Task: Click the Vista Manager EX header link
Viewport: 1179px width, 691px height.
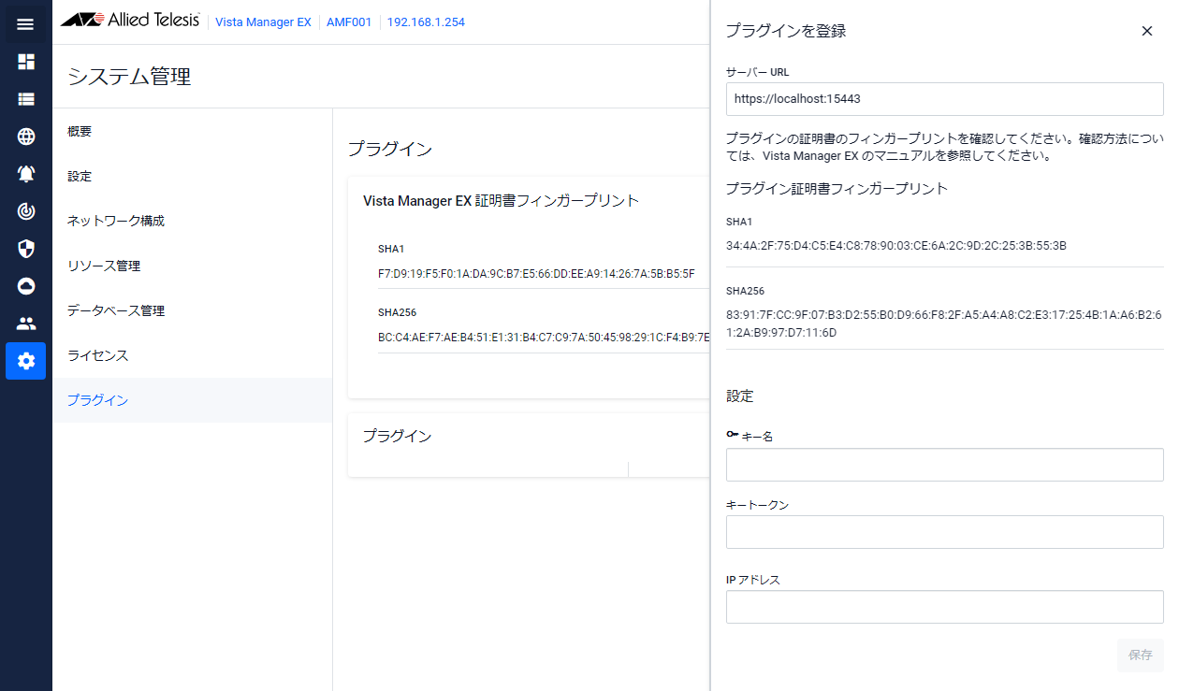Action: click(x=263, y=22)
